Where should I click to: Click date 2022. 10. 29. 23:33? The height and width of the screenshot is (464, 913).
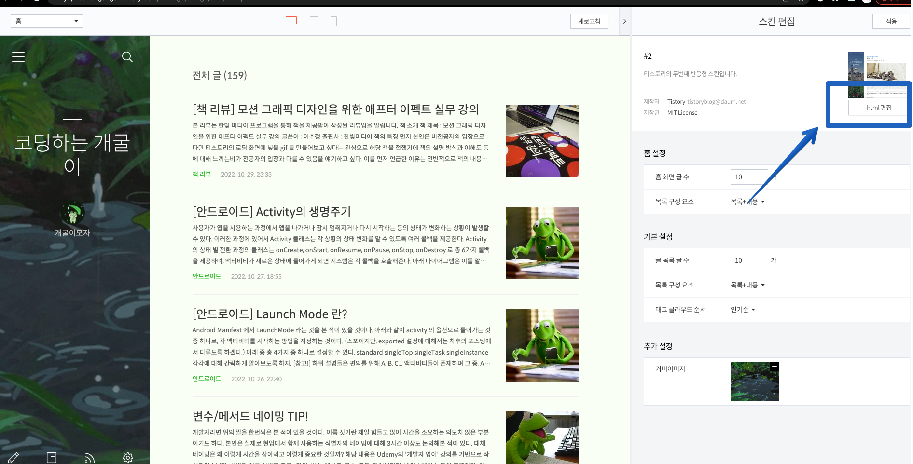click(x=246, y=174)
